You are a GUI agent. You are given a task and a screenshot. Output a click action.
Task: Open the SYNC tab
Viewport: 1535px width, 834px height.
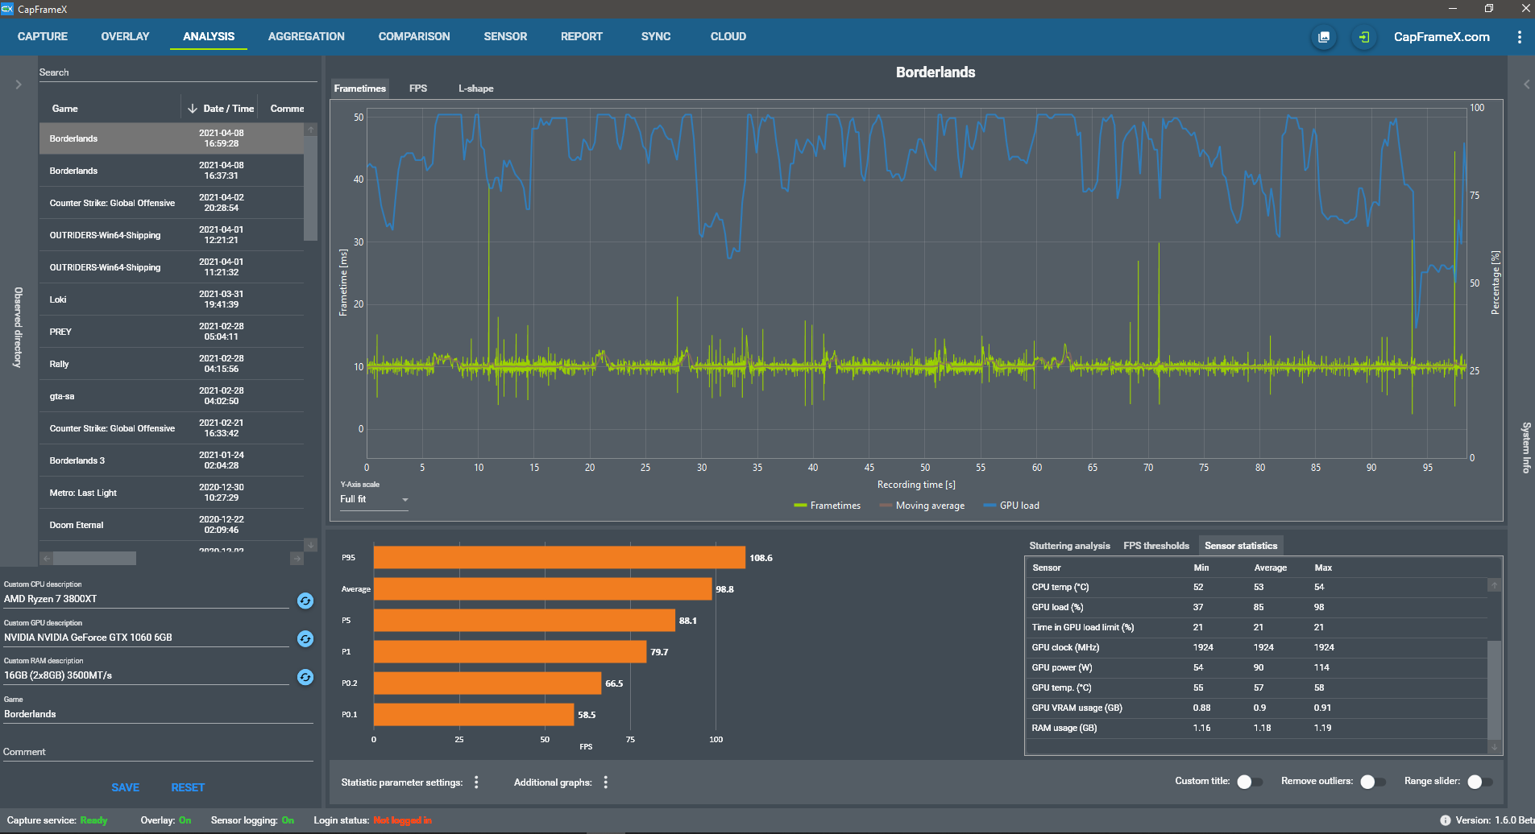tap(656, 37)
